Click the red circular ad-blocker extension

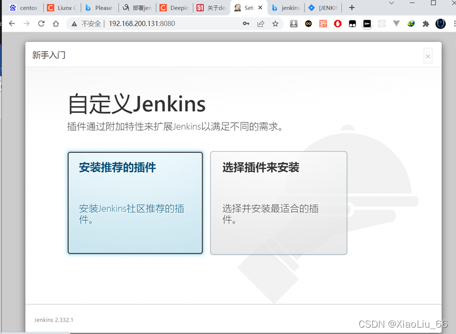337,24
